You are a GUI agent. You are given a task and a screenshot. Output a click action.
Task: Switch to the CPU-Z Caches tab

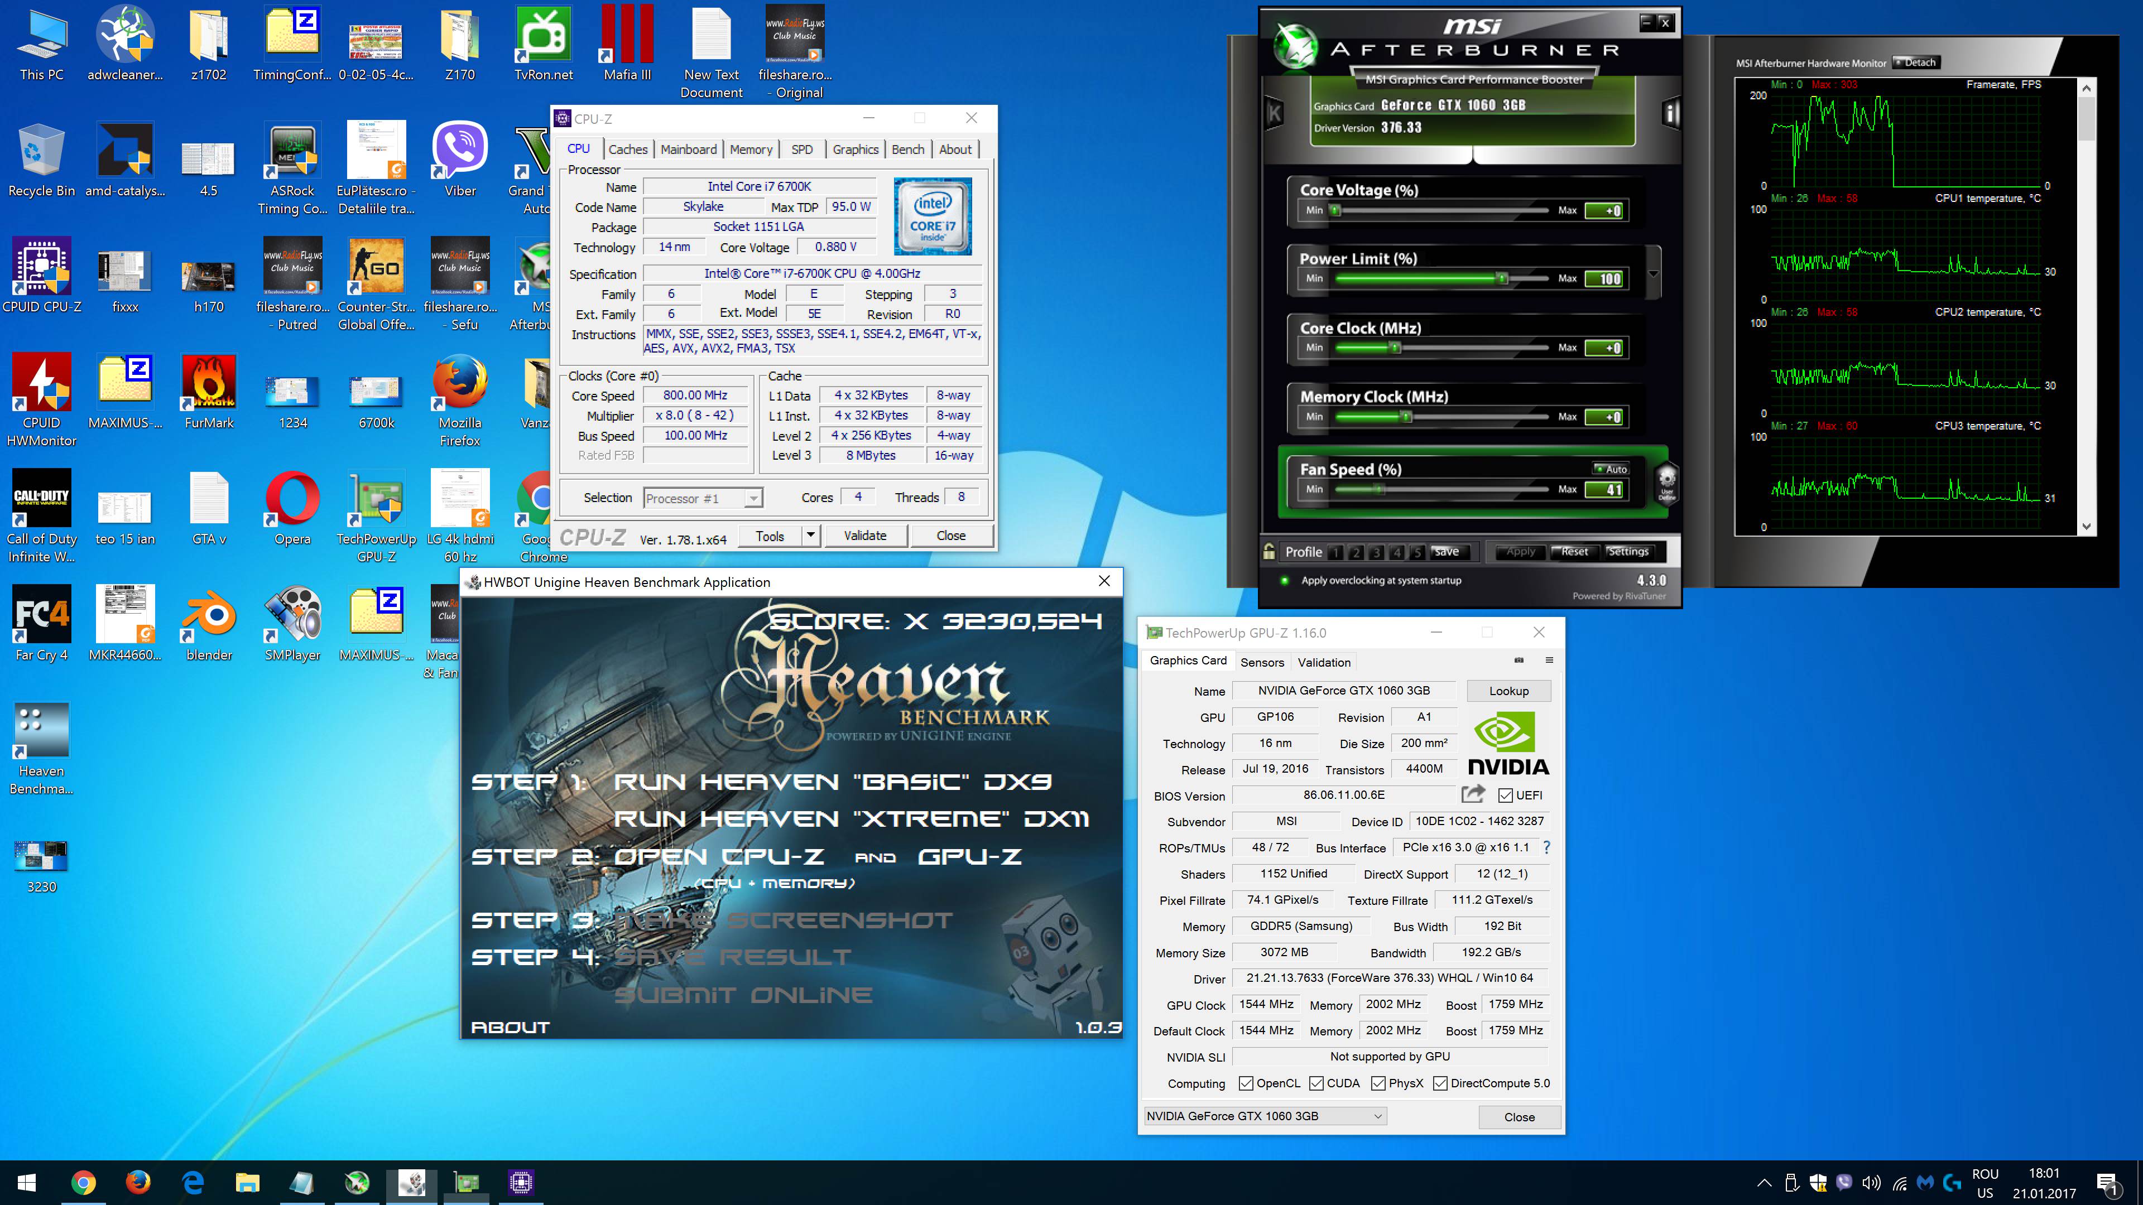pos(627,150)
